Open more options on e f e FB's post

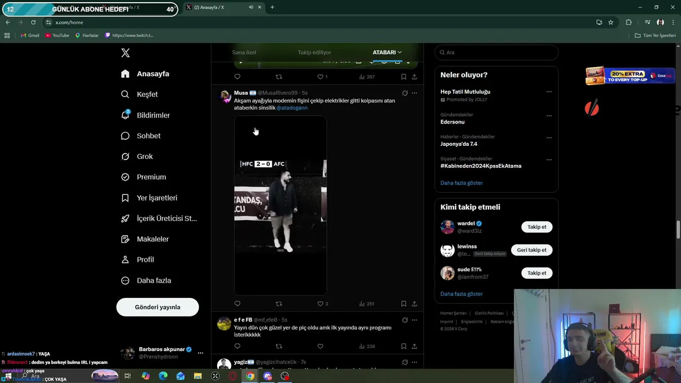click(414, 320)
